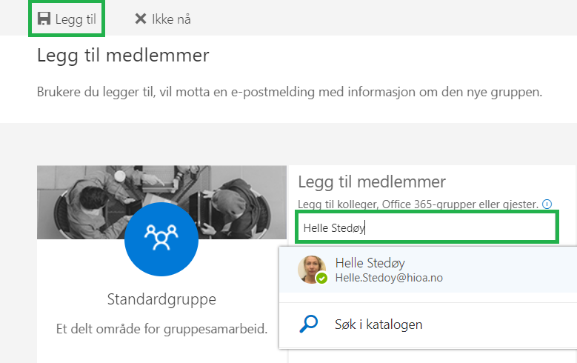Click the Legg til medlemmer panel heading
Screen dimensions: 577x363
click(372, 181)
